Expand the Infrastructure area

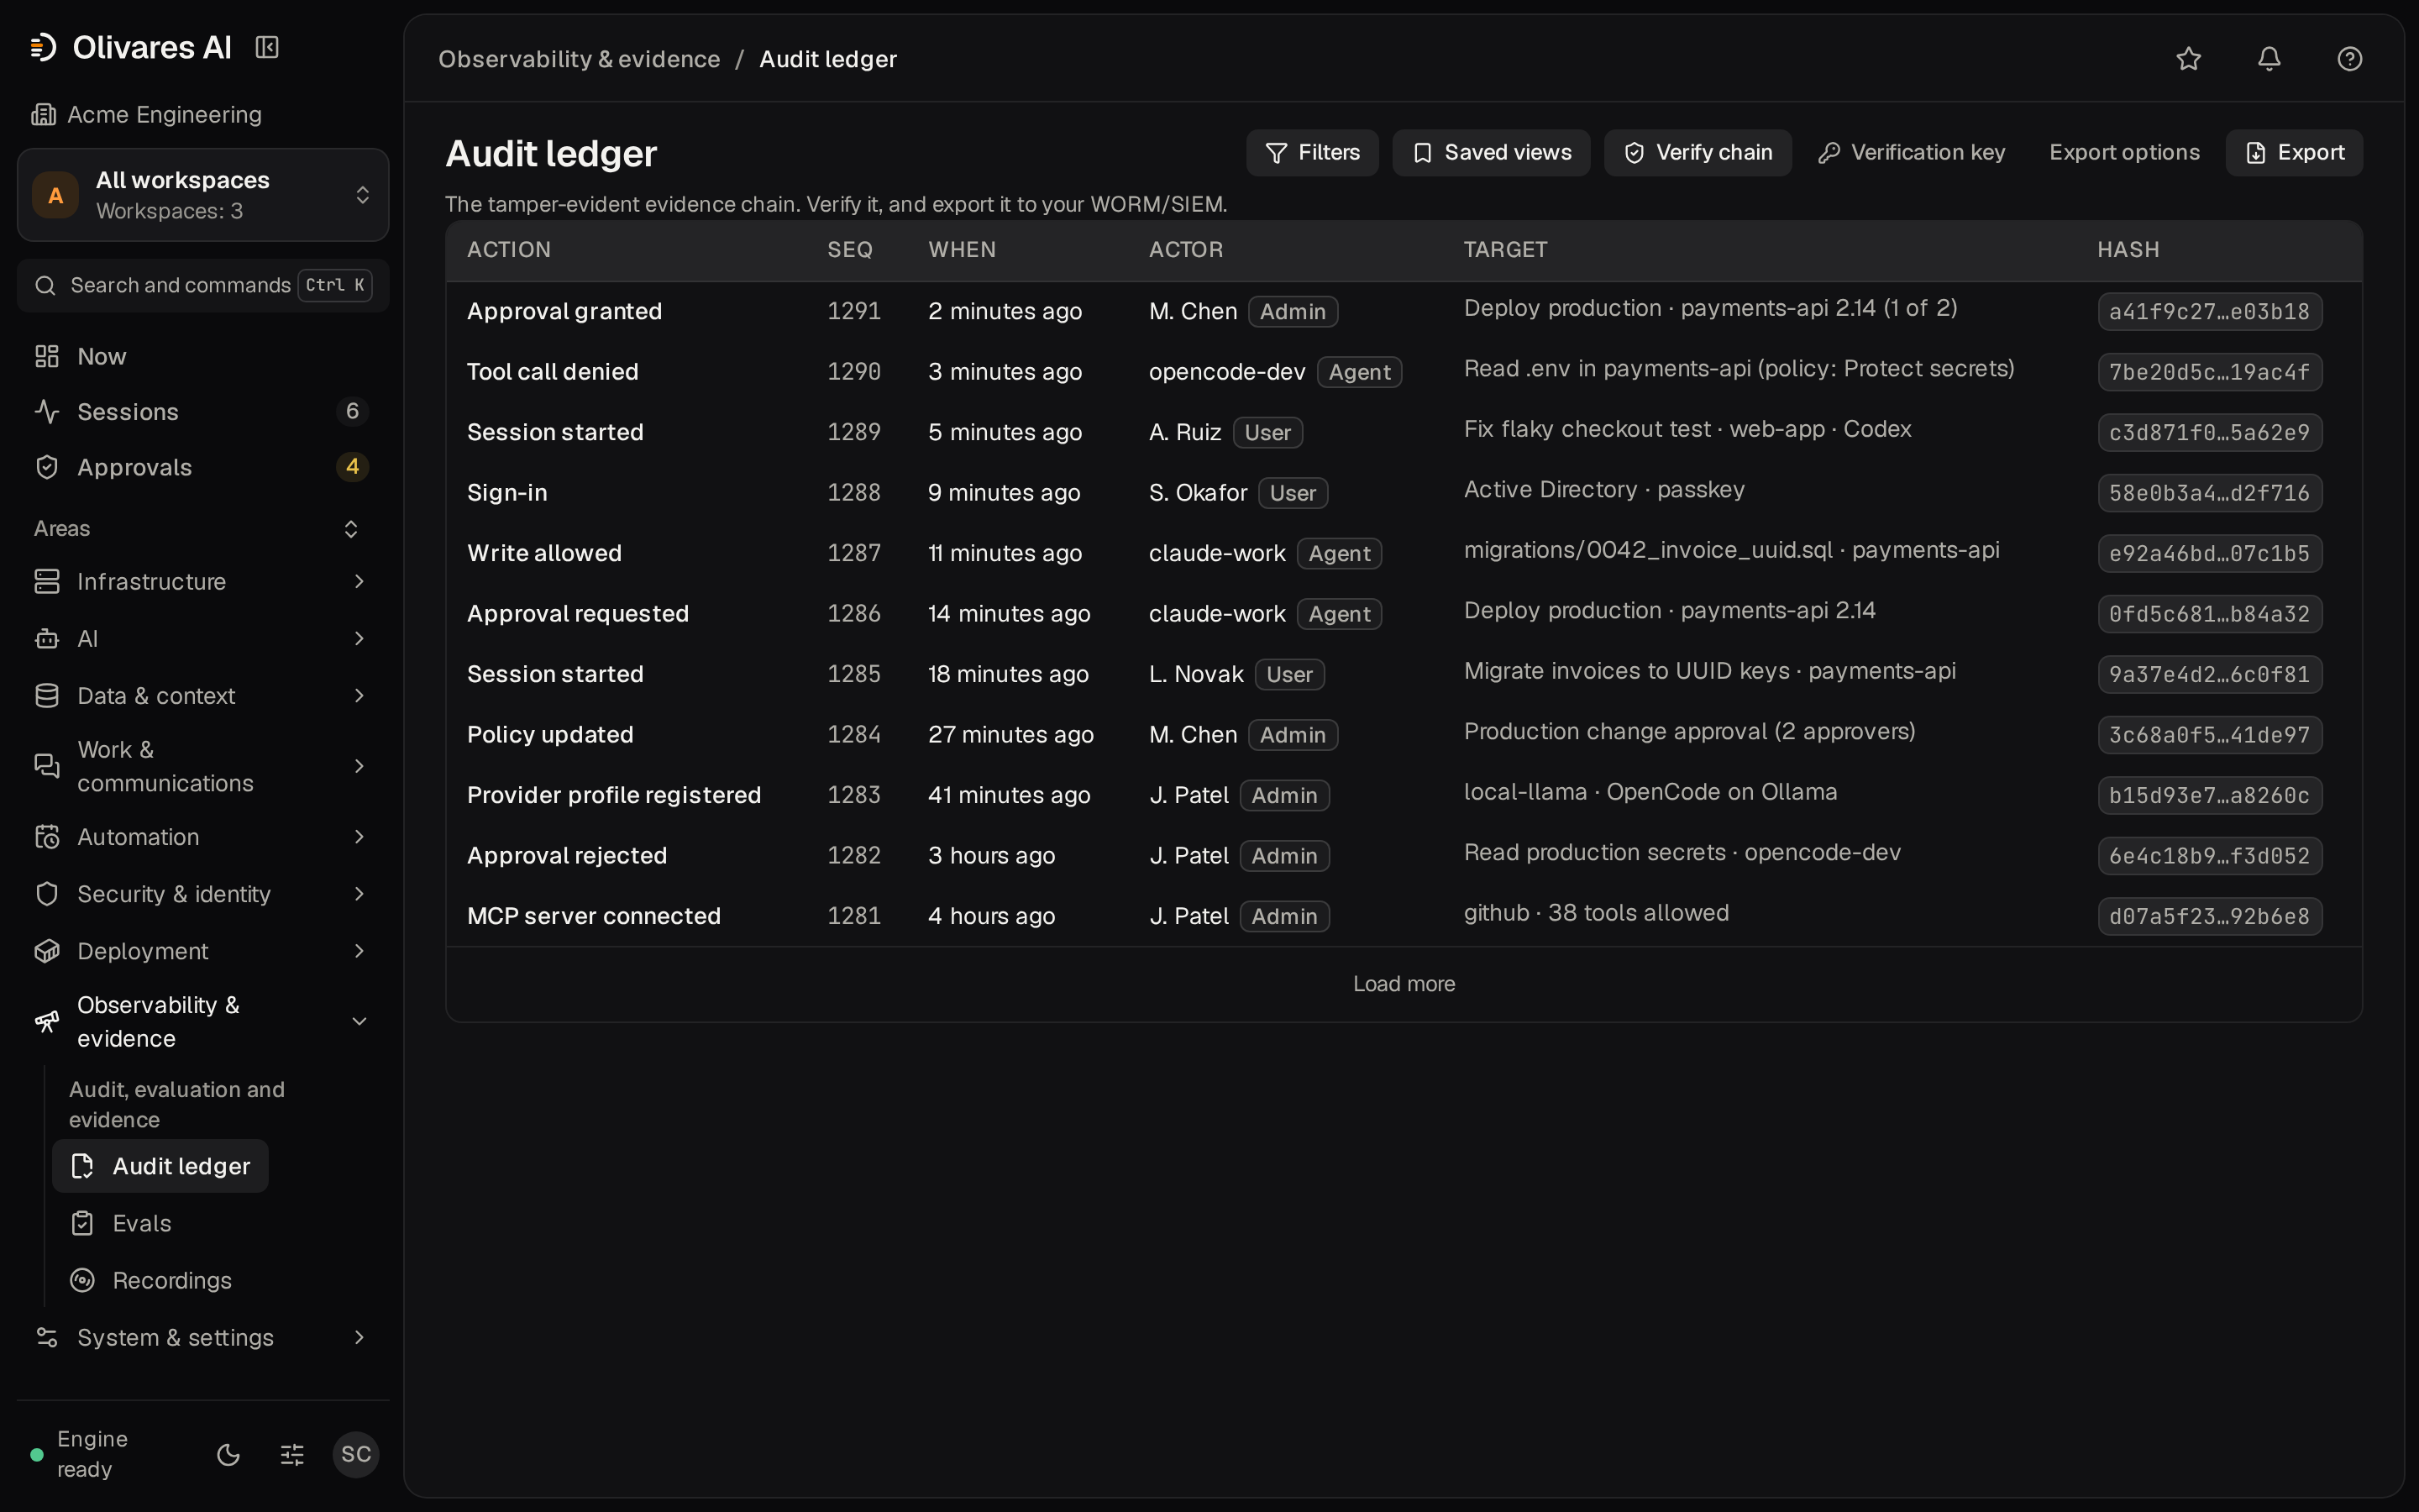click(x=203, y=581)
